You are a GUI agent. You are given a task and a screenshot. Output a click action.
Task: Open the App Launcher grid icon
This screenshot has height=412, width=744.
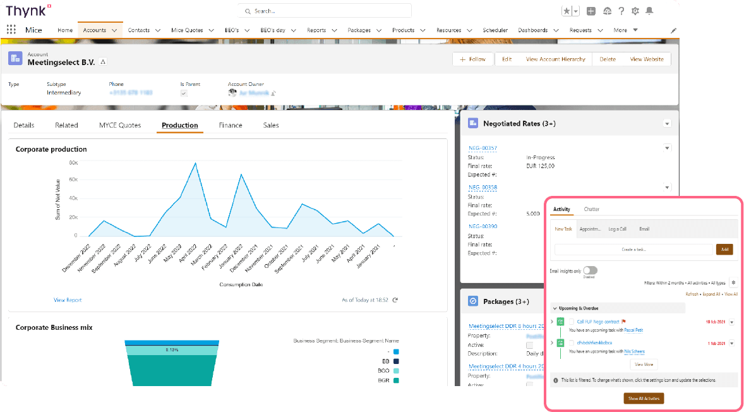pos(11,29)
